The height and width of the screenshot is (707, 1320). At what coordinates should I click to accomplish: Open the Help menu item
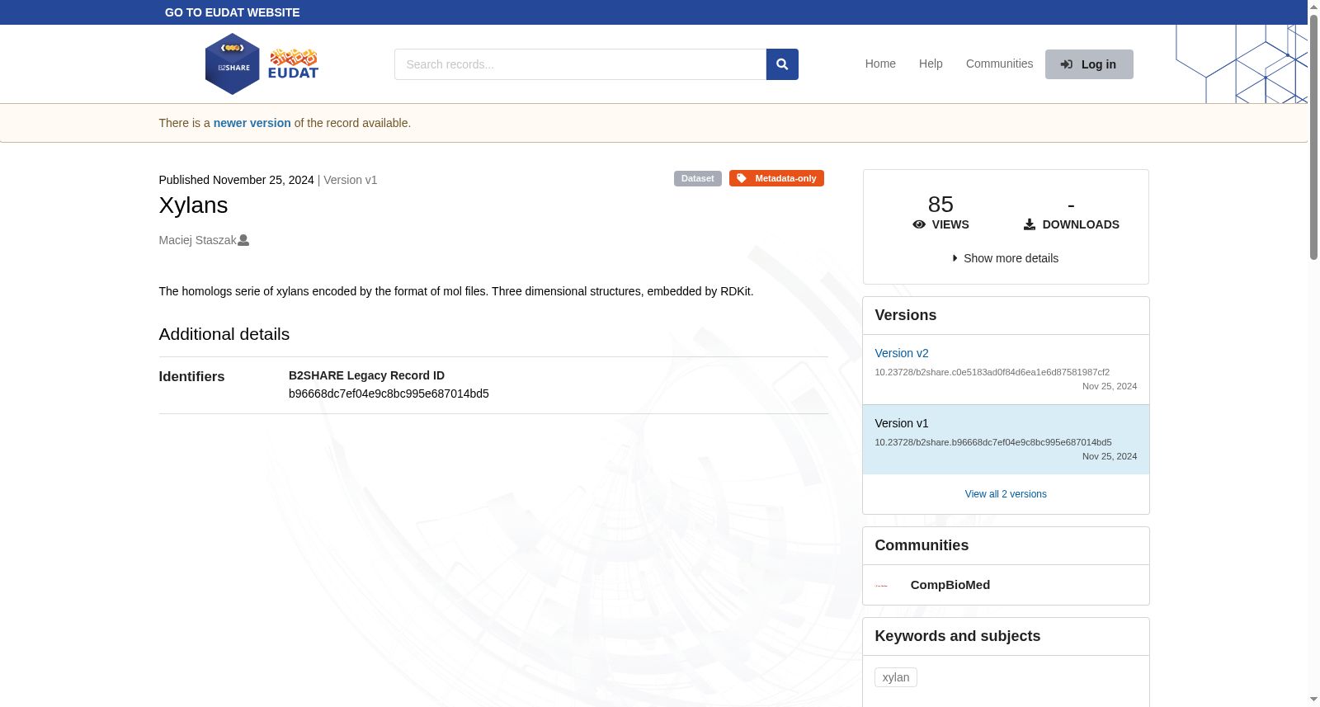(931, 64)
